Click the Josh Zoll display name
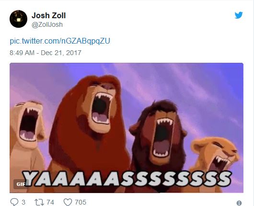 click(x=48, y=15)
